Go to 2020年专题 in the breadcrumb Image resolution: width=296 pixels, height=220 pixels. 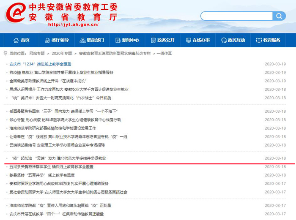tap(62, 54)
